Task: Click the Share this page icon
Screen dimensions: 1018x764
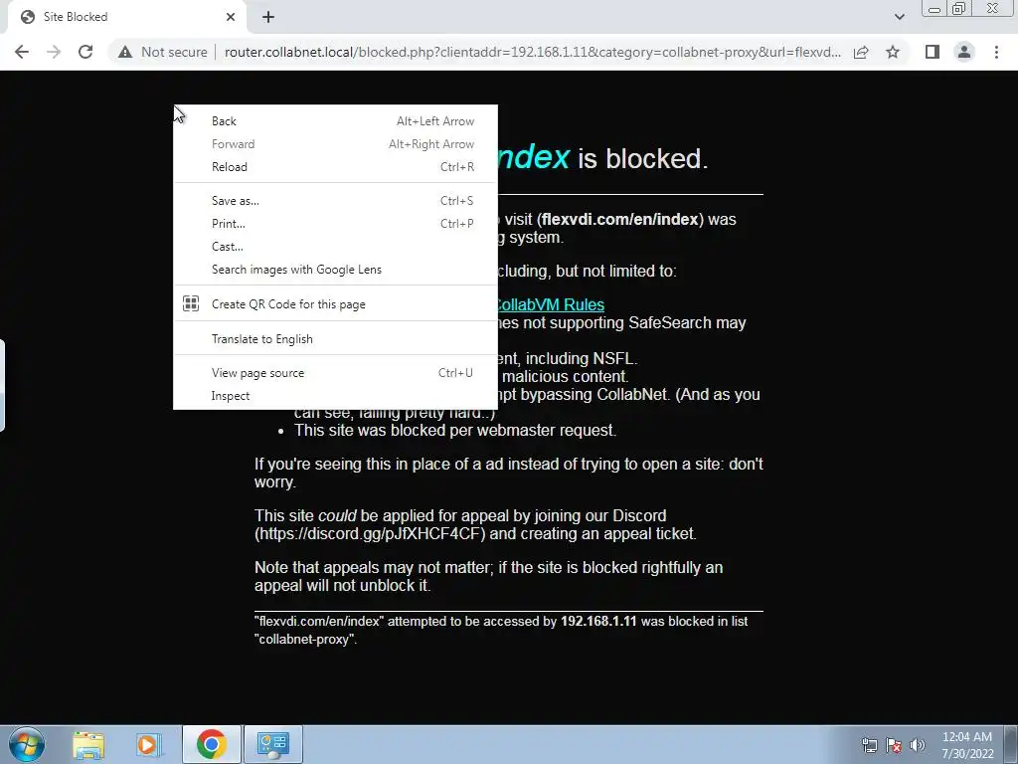Action: point(861,52)
